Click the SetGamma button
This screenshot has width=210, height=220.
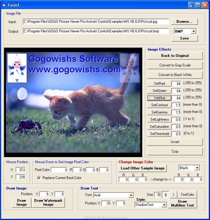coord(159,112)
